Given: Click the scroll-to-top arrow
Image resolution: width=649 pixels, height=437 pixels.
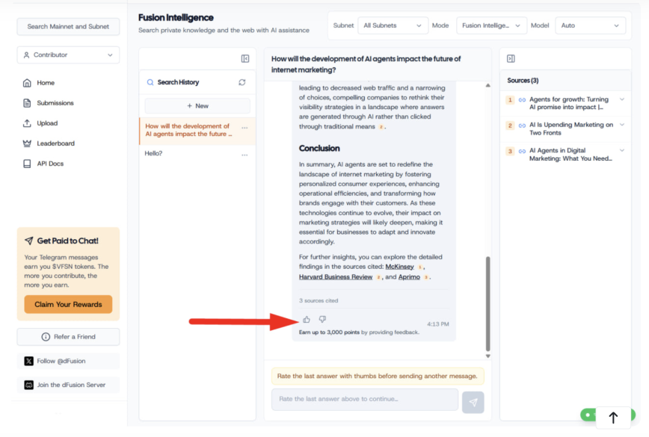Looking at the screenshot, I should tap(613, 417).
